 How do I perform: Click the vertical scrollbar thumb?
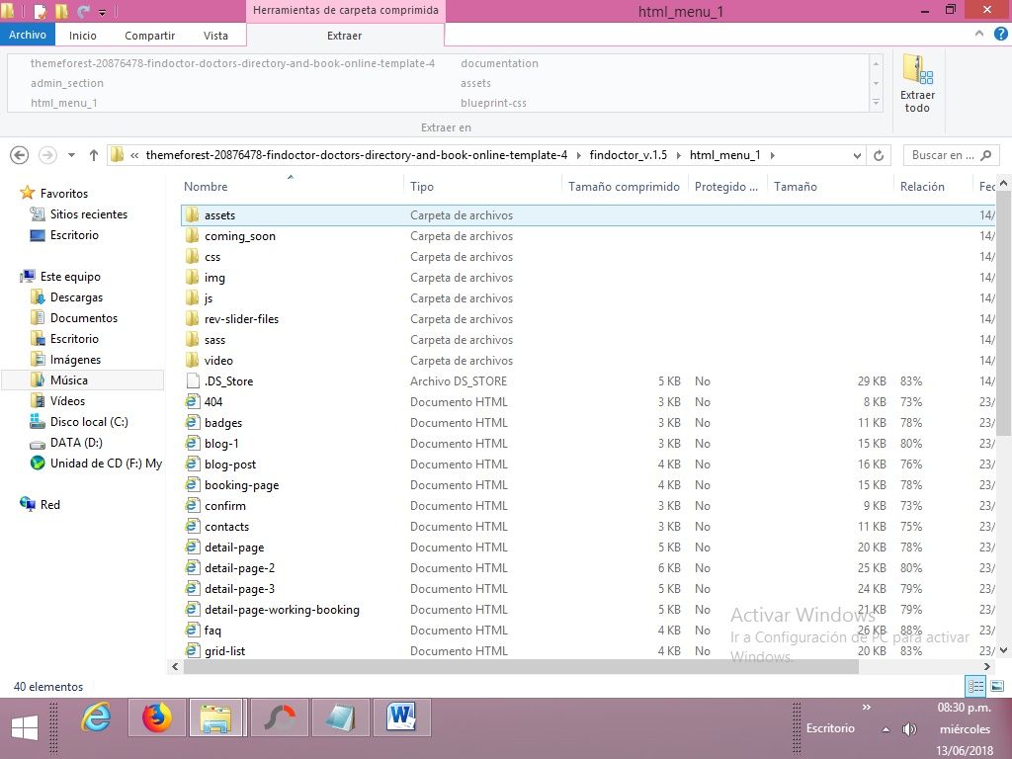coord(1003,313)
